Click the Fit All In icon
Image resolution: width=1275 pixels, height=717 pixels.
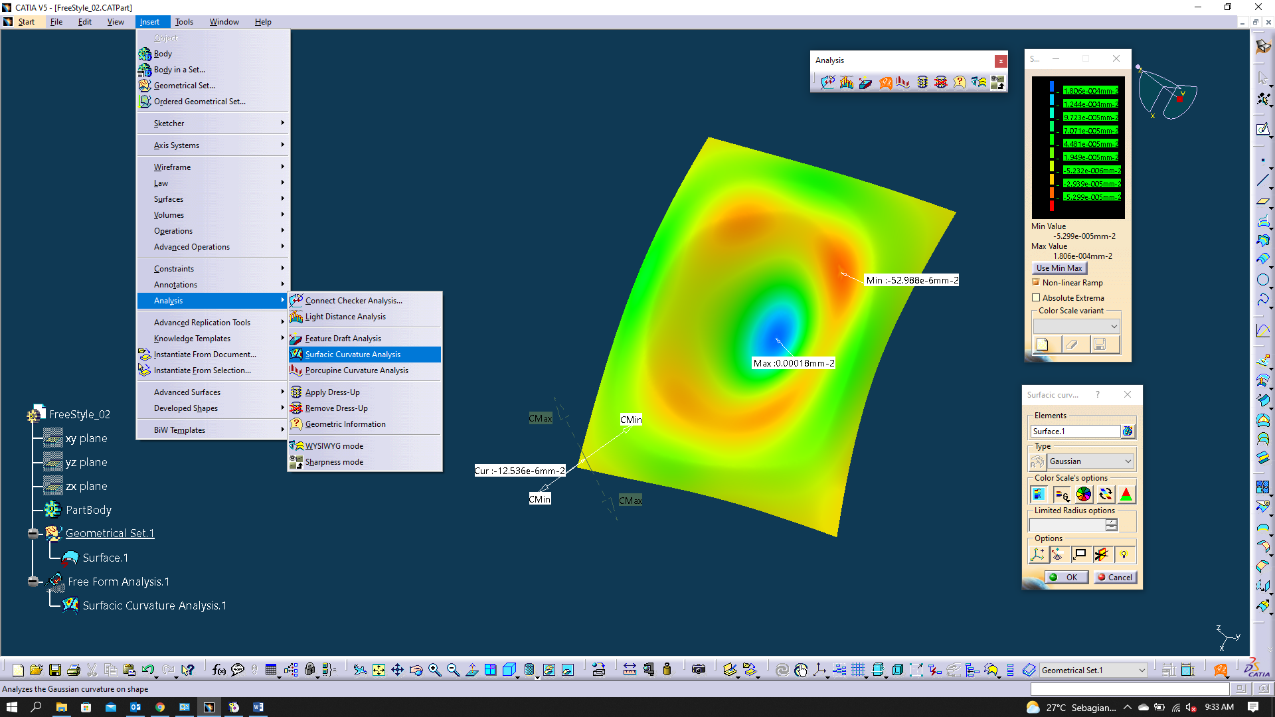(x=379, y=670)
